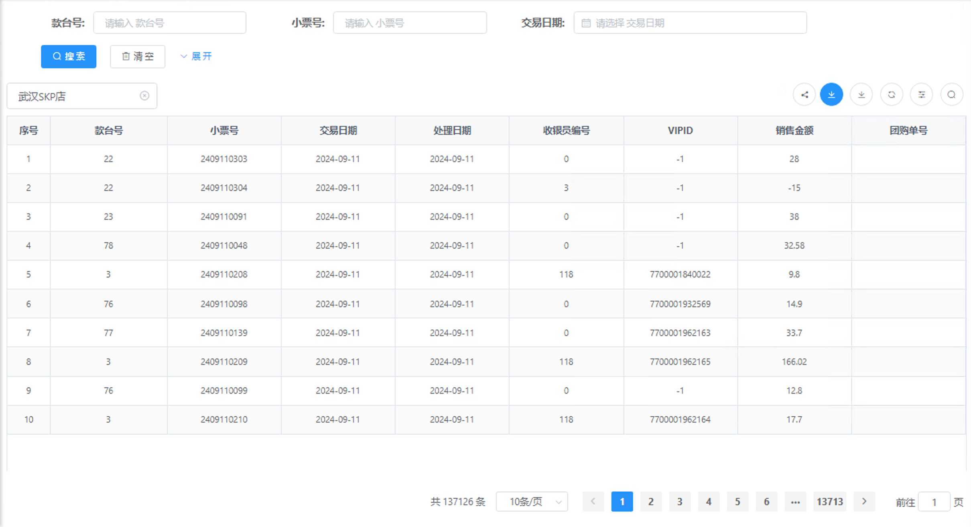Open the magnifier search icon above the table
The image size is (971, 527).
click(951, 95)
